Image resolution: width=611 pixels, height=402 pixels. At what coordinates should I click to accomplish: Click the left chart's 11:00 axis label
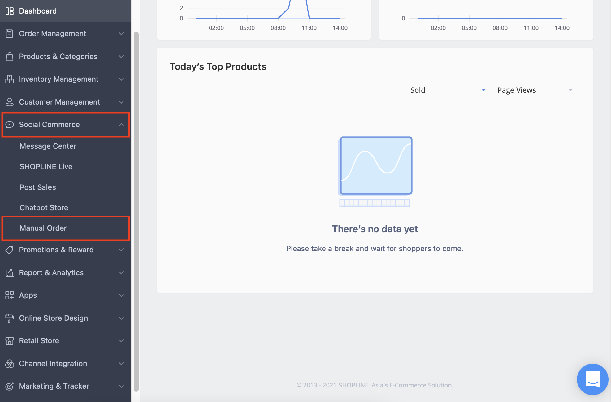click(309, 28)
